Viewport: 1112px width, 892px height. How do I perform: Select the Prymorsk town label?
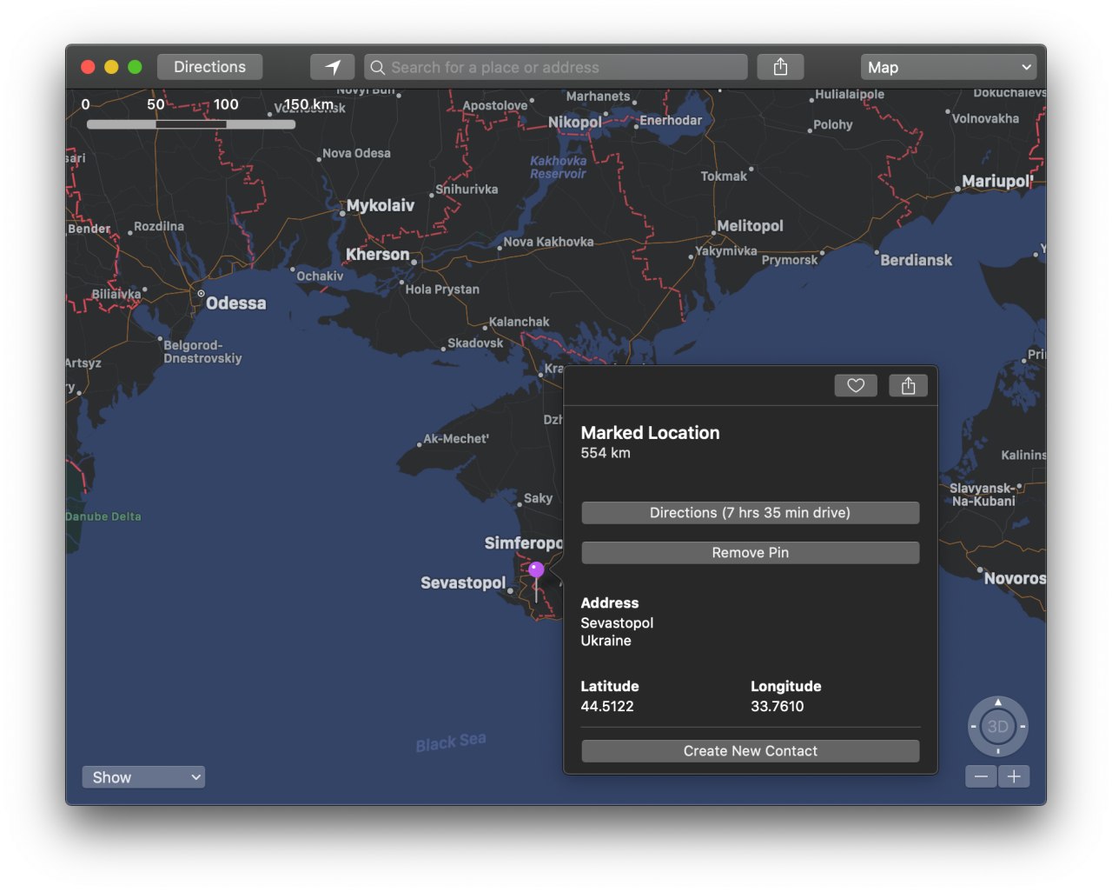pyautogui.click(x=790, y=260)
